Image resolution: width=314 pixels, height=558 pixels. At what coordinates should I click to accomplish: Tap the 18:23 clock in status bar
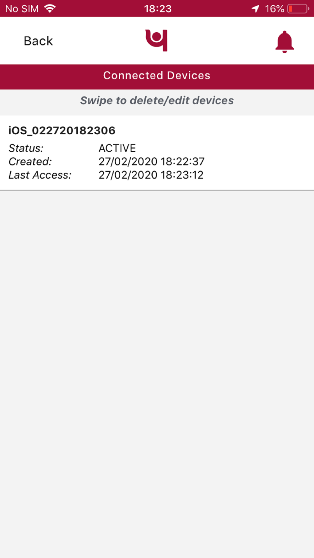[158, 9]
